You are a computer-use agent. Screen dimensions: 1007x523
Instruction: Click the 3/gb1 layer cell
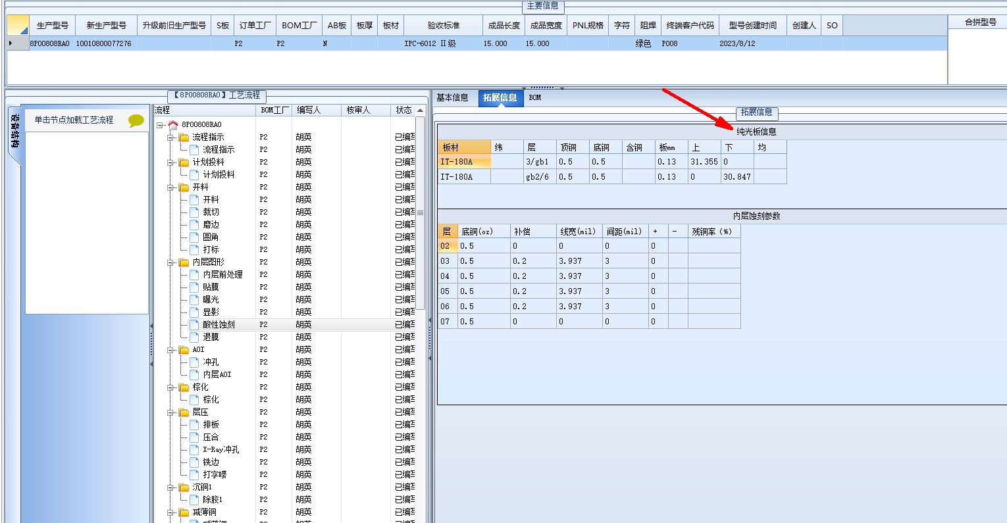(x=540, y=162)
